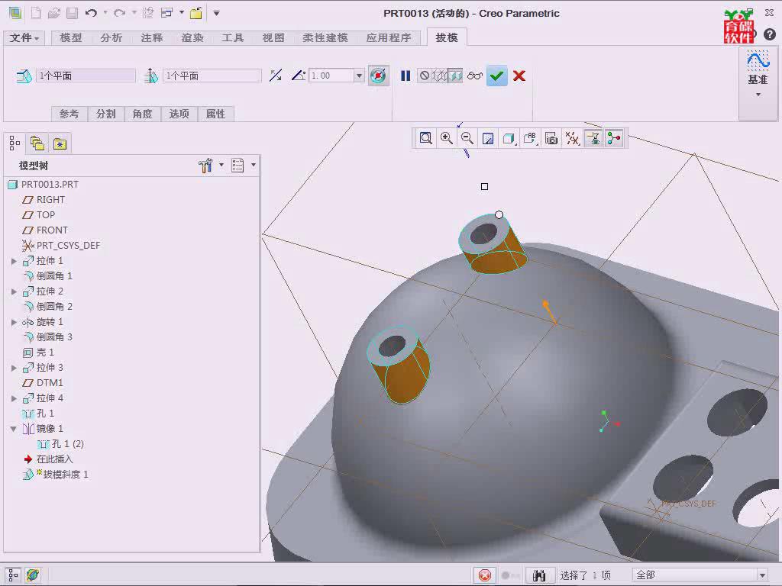Switch to the 视图 ribbon tab
The width and height of the screenshot is (782, 586).
(x=273, y=38)
